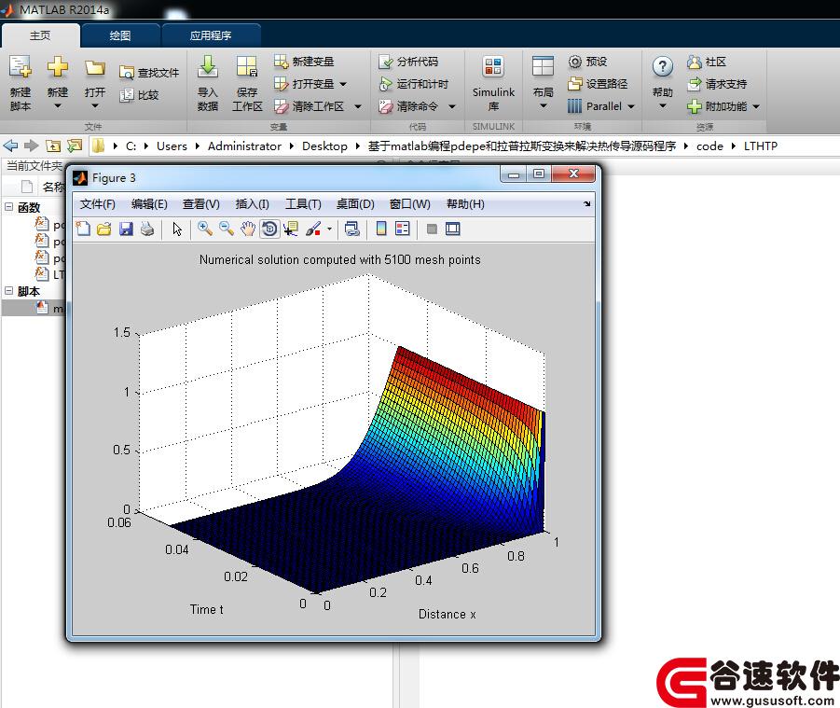Switch to the 应用程序 (Apps) tab
Screen dimensions: 840x708
tap(211, 35)
